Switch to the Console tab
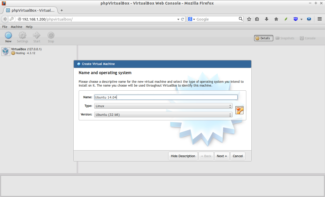Viewport: 325px width, 197px height. point(307,38)
